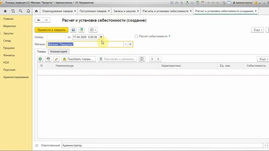
Task: Open the Маркетинг section
Action: click(x=10, y=26)
